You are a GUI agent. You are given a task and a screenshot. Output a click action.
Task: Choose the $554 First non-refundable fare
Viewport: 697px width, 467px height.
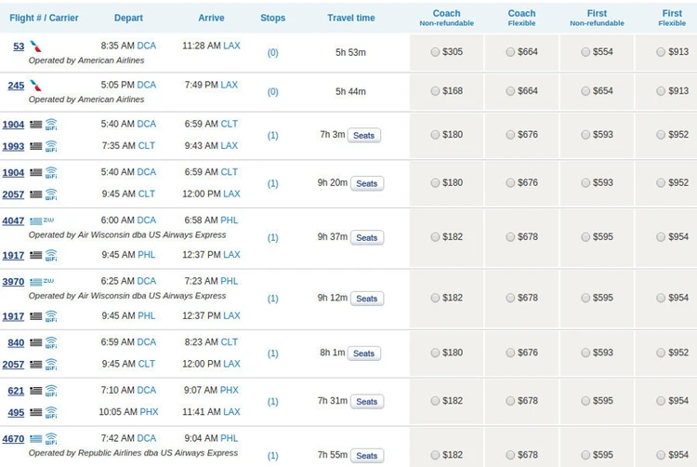[x=585, y=52]
